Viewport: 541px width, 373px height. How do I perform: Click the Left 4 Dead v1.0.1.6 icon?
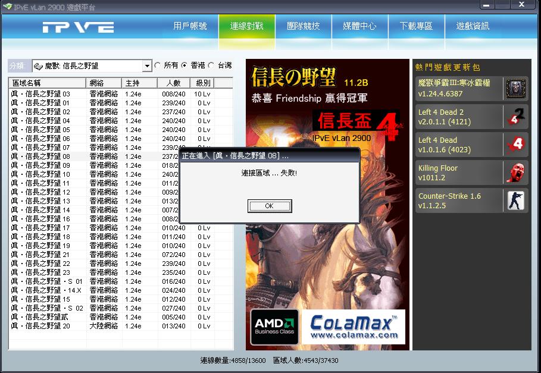pyautogui.click(x=515, y=145)
